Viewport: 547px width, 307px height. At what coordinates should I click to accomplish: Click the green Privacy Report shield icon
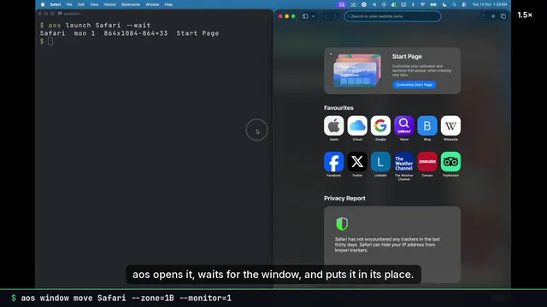(342, 224)
